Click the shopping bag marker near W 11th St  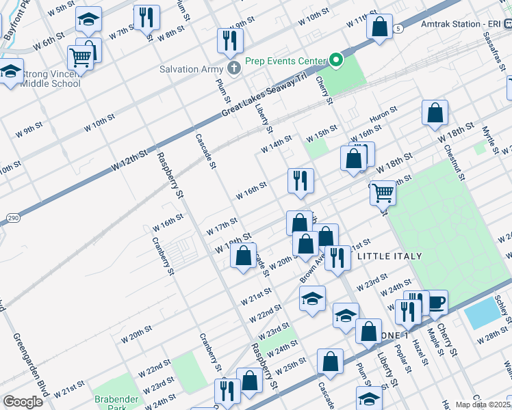click(x=379, y=28)
